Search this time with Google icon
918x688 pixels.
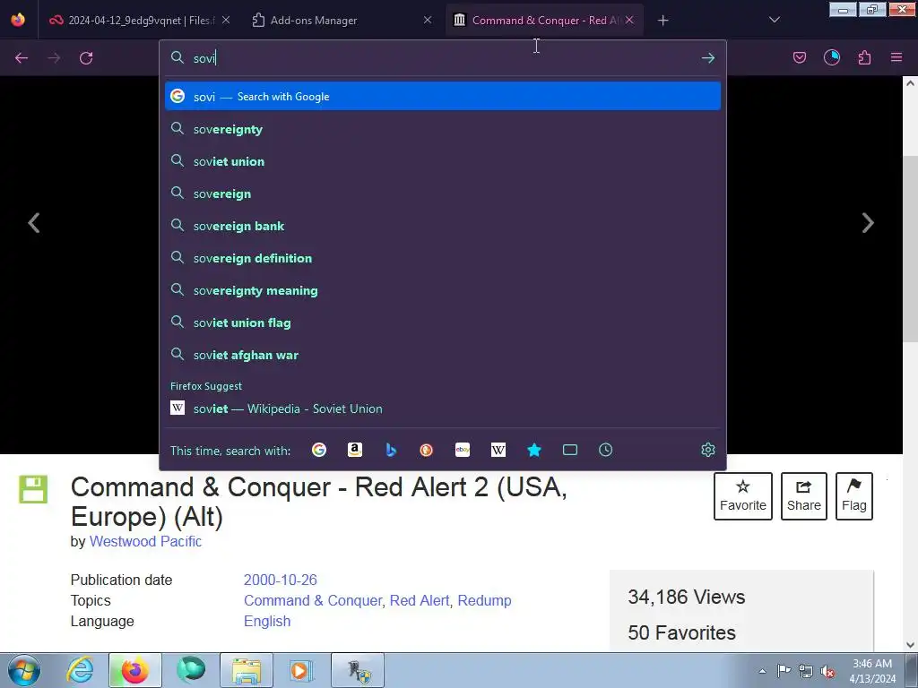[x=319, y=450]
